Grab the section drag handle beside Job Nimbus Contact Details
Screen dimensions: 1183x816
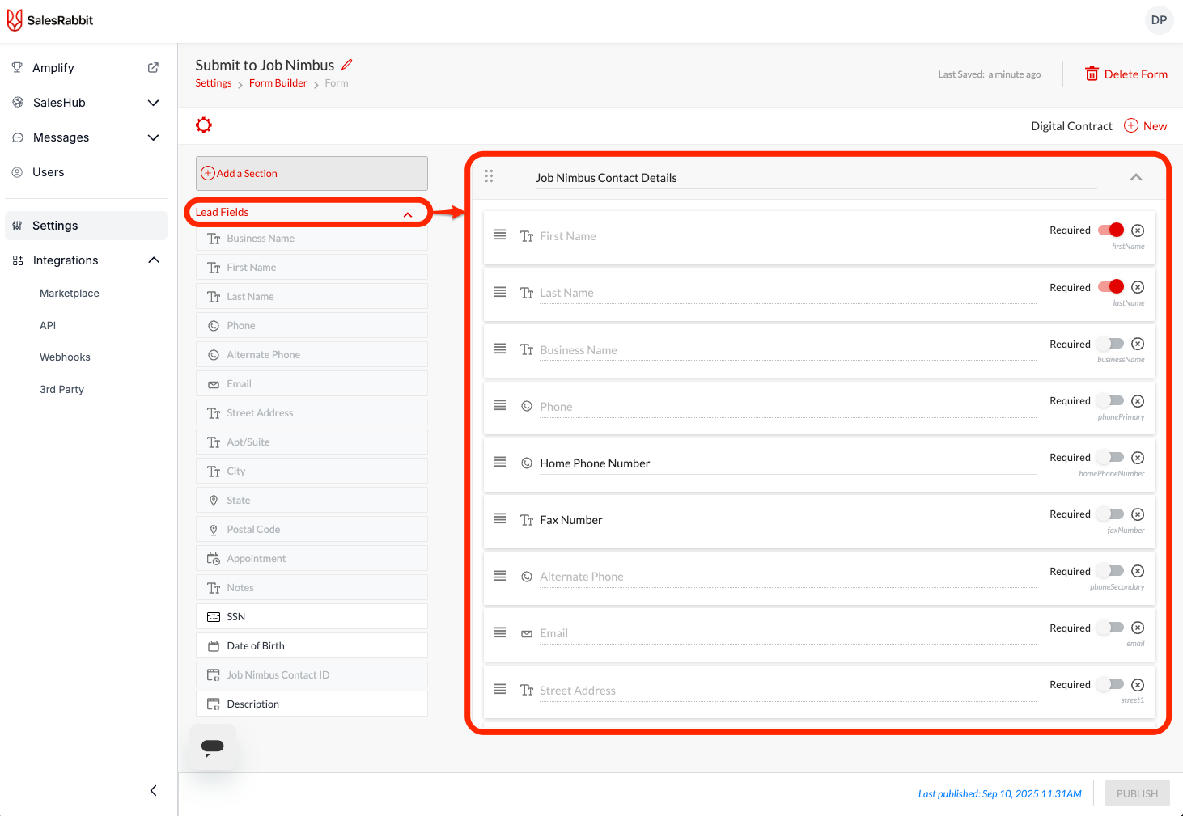coord(489,176)
